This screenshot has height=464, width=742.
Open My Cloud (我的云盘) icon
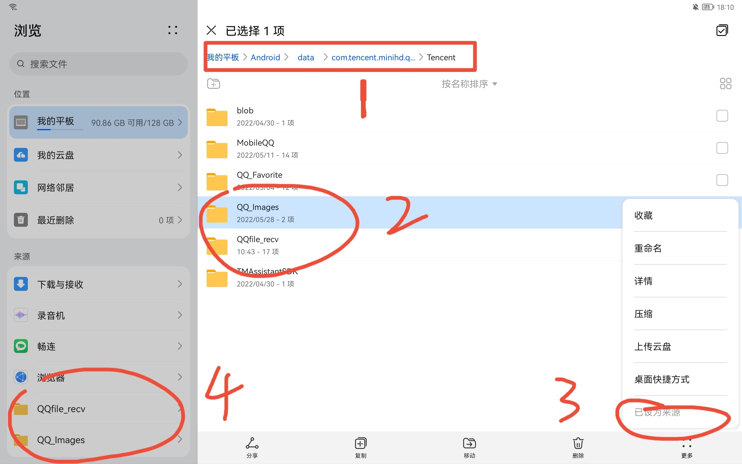tap(21, 155)
